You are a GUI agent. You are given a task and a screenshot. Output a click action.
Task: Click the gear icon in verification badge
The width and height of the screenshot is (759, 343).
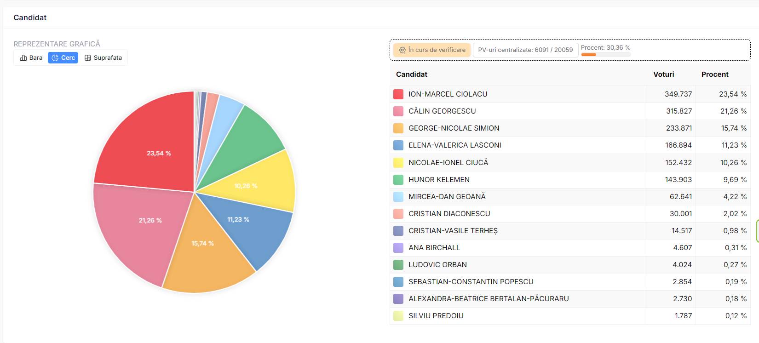[x=402, y=50]
